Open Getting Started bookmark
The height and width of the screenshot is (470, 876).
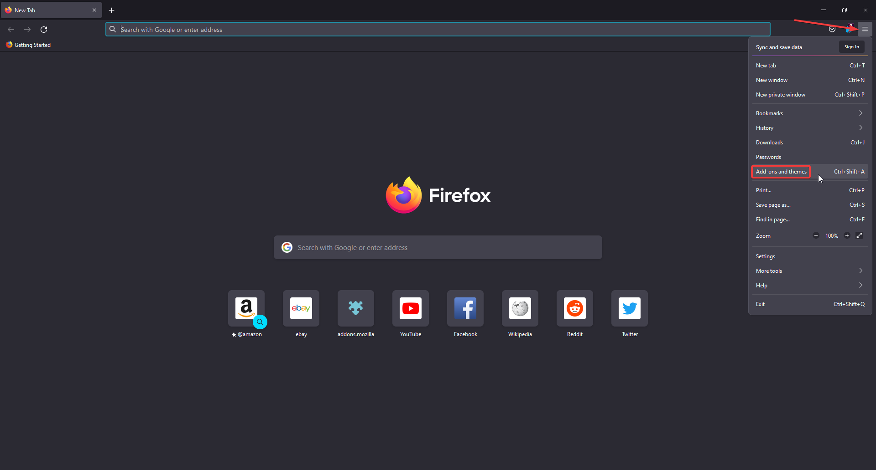(28, 45)
